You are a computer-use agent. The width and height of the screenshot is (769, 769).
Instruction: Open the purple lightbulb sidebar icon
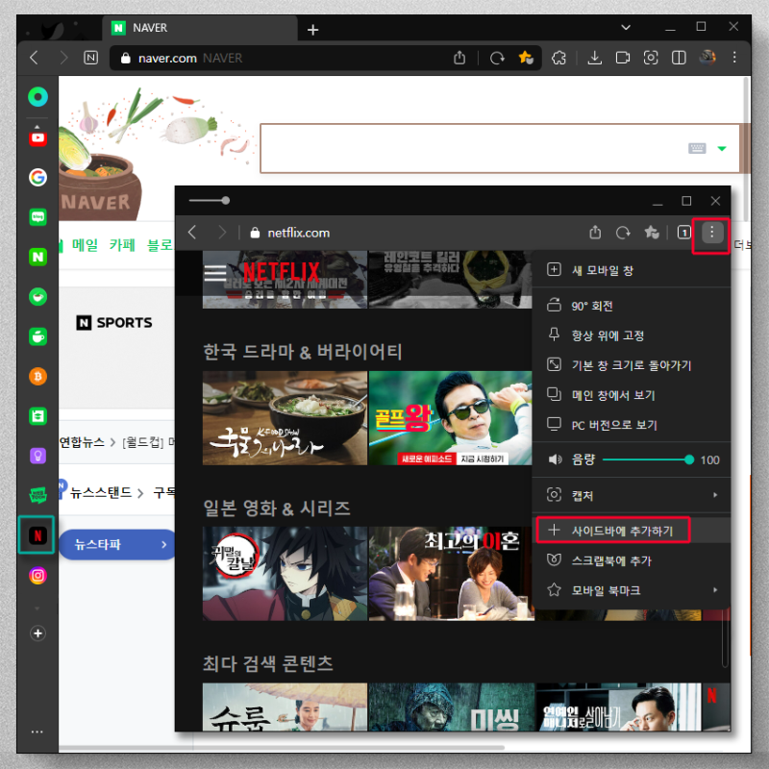coord(37,456)
